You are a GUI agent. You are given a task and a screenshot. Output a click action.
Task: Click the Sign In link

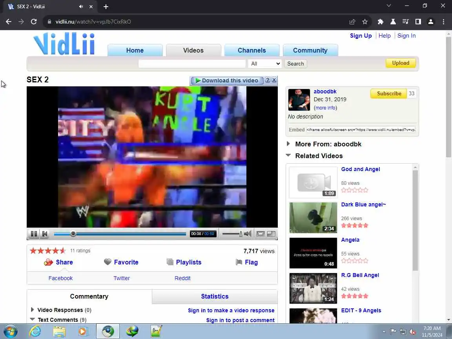pyautogui.click(x=406, y=36)
